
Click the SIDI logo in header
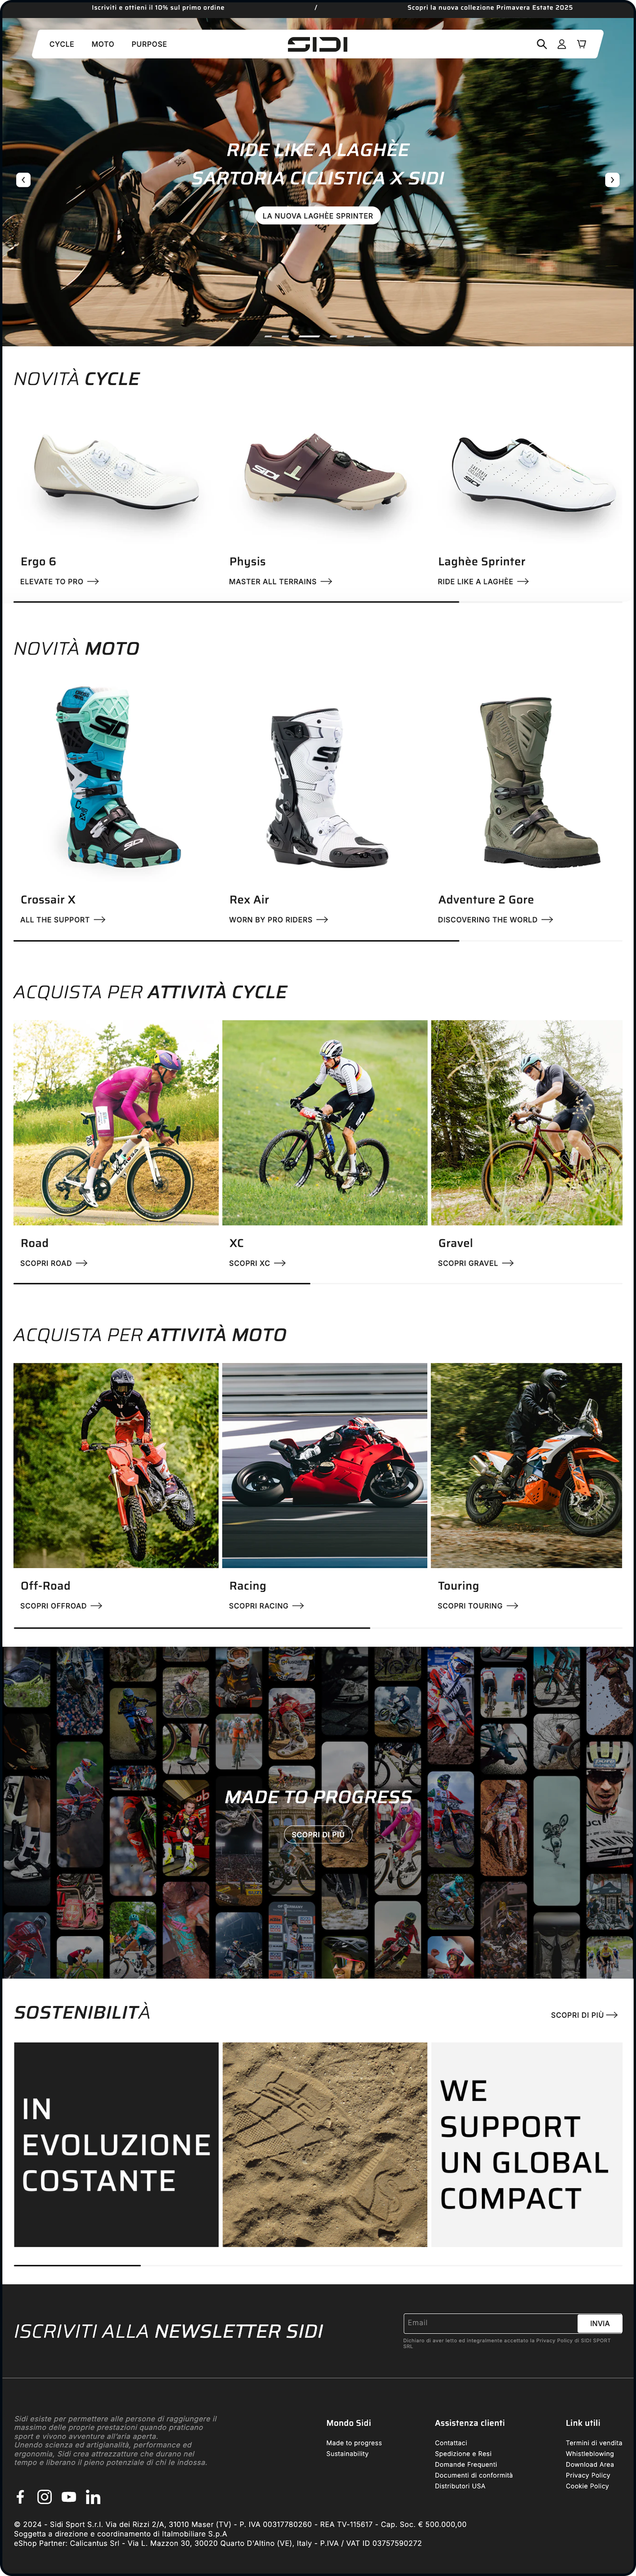(318, 44)
